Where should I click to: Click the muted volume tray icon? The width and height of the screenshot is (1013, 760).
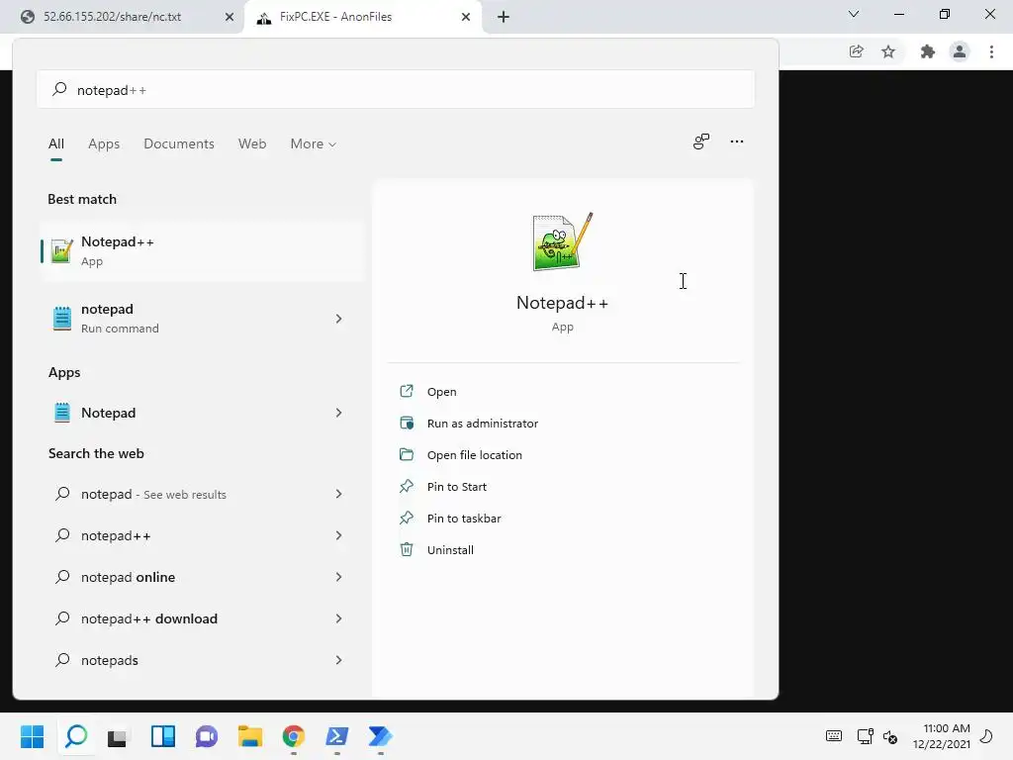[890, 736]
